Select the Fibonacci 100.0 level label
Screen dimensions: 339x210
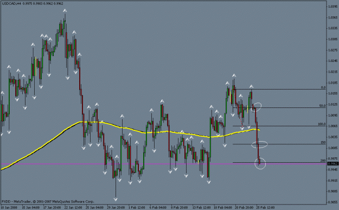pos(322,124)
